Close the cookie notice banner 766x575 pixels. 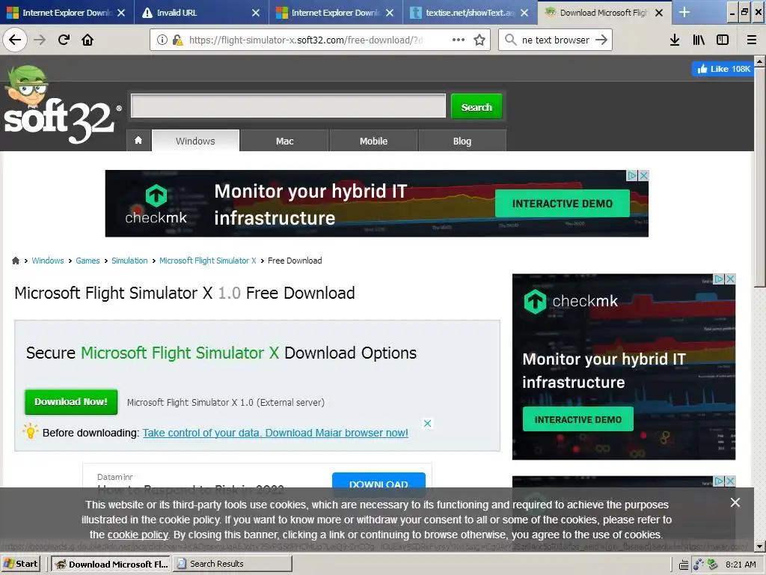(x=735, y=502)
